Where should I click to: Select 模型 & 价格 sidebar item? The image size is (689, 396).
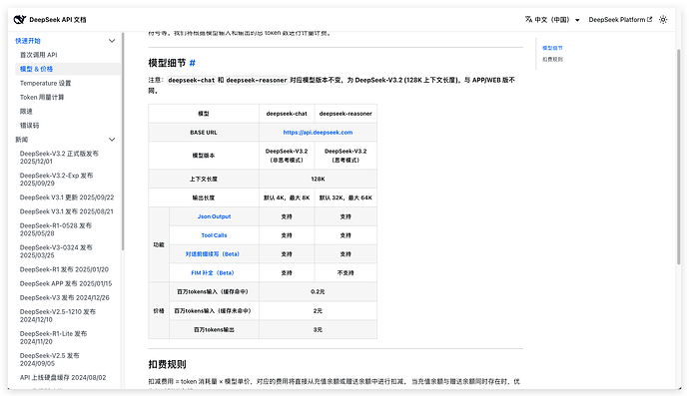(68, 69)
